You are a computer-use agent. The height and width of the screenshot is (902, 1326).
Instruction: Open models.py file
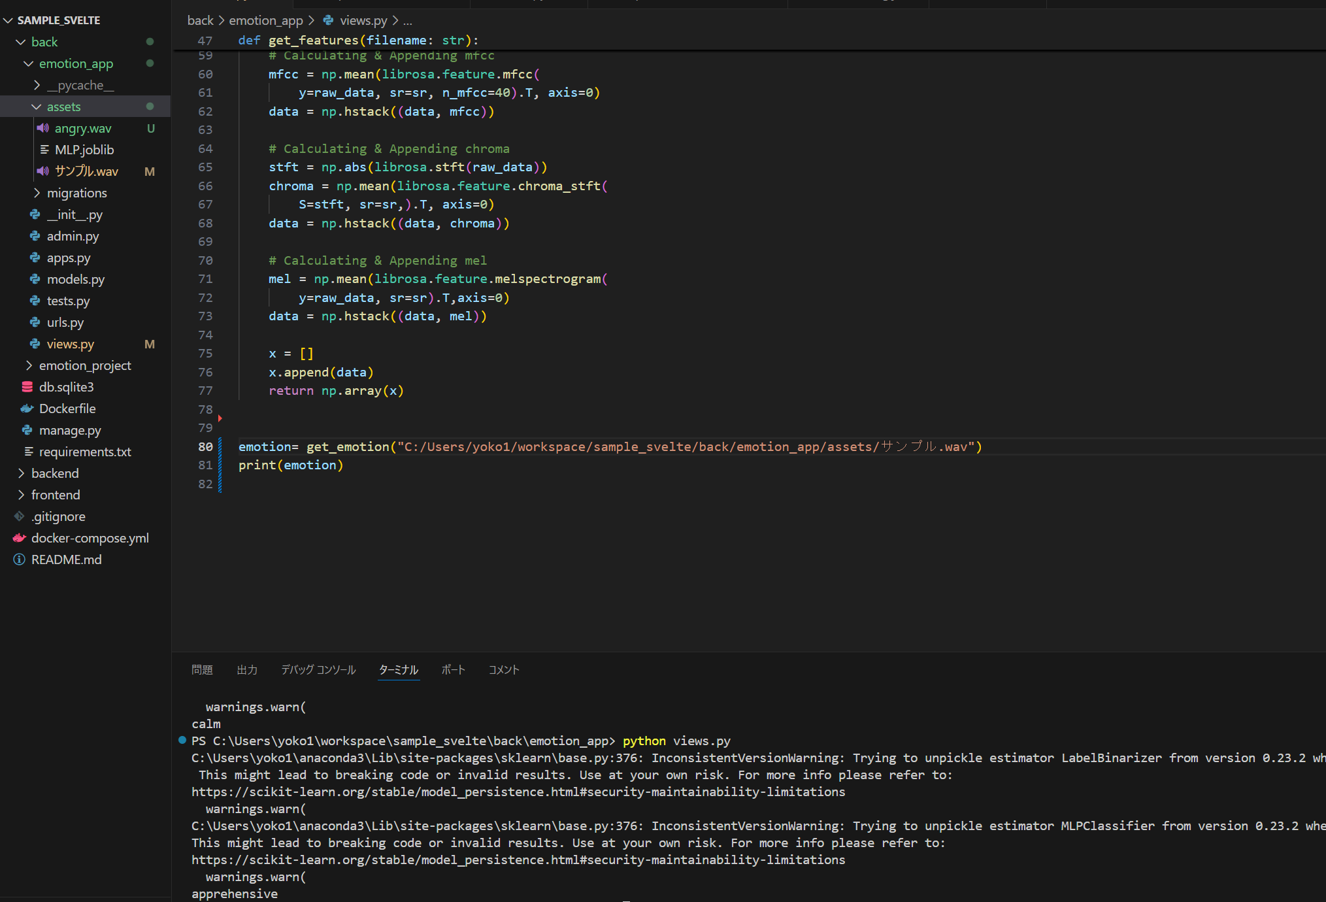(x=76, y=279)
